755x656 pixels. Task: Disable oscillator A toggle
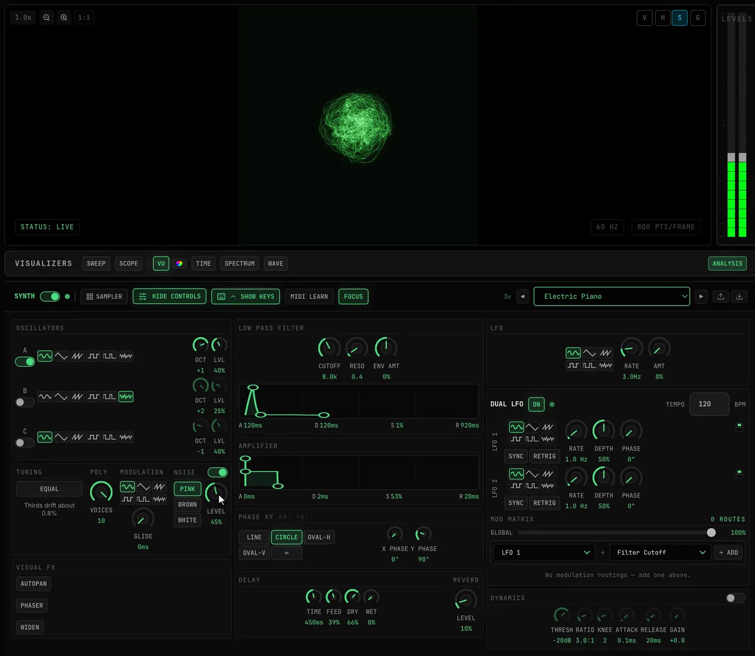pyautogui.click(x=25, y=362)
